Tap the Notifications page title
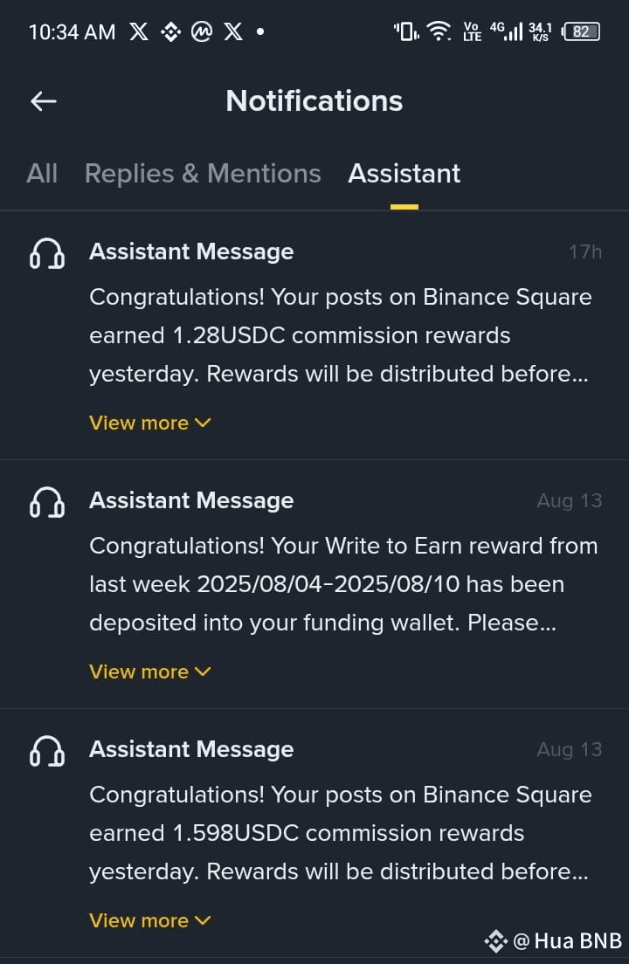 (x=314, y=101)
